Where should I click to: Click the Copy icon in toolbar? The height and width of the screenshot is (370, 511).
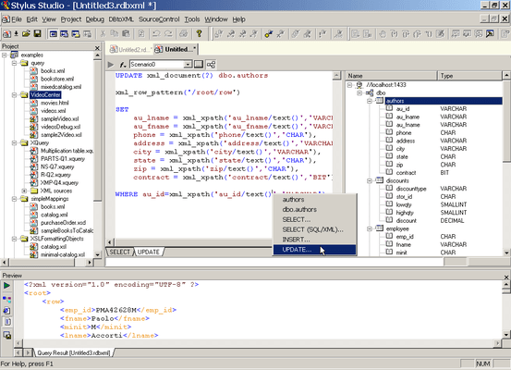tap(114, 33)
